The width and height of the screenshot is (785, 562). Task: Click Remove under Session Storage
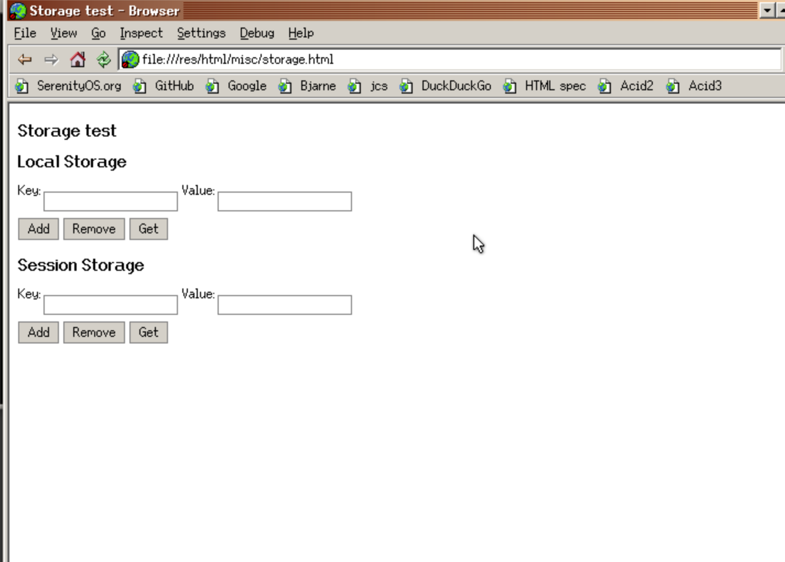click(94, 332)
